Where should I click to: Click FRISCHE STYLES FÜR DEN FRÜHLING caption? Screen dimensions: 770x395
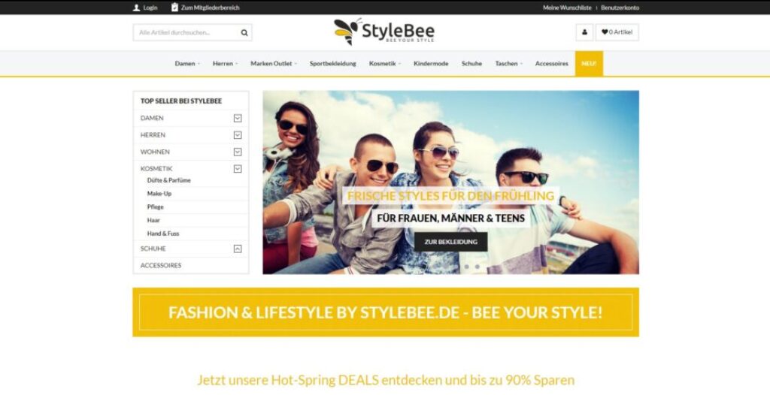[x=451, y=196]
